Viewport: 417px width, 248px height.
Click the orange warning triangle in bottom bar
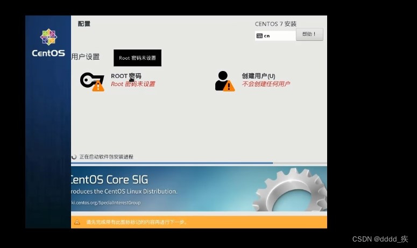point(77,222)
